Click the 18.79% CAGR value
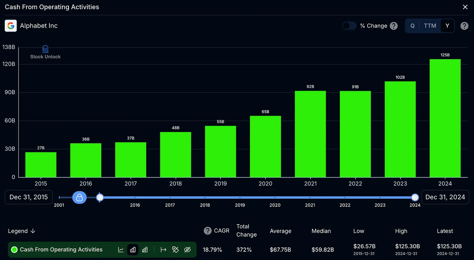Viewport: 474px width, 260px height. tap(213, 250)
